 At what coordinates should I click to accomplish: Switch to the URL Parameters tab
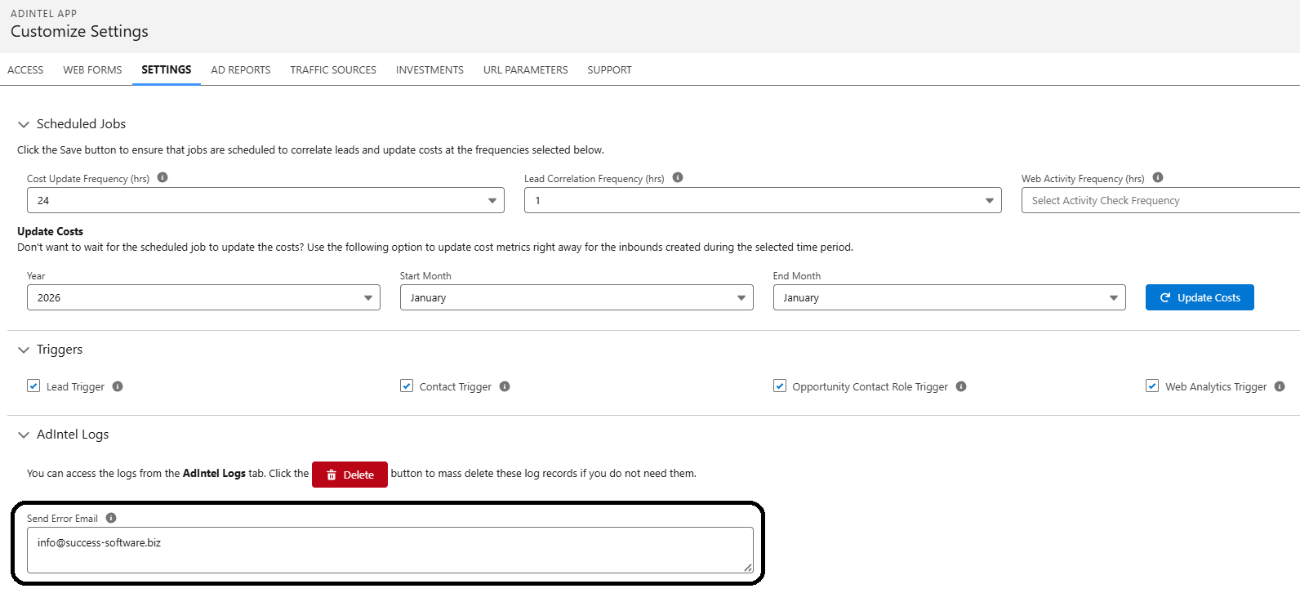(x=525, y=69)
